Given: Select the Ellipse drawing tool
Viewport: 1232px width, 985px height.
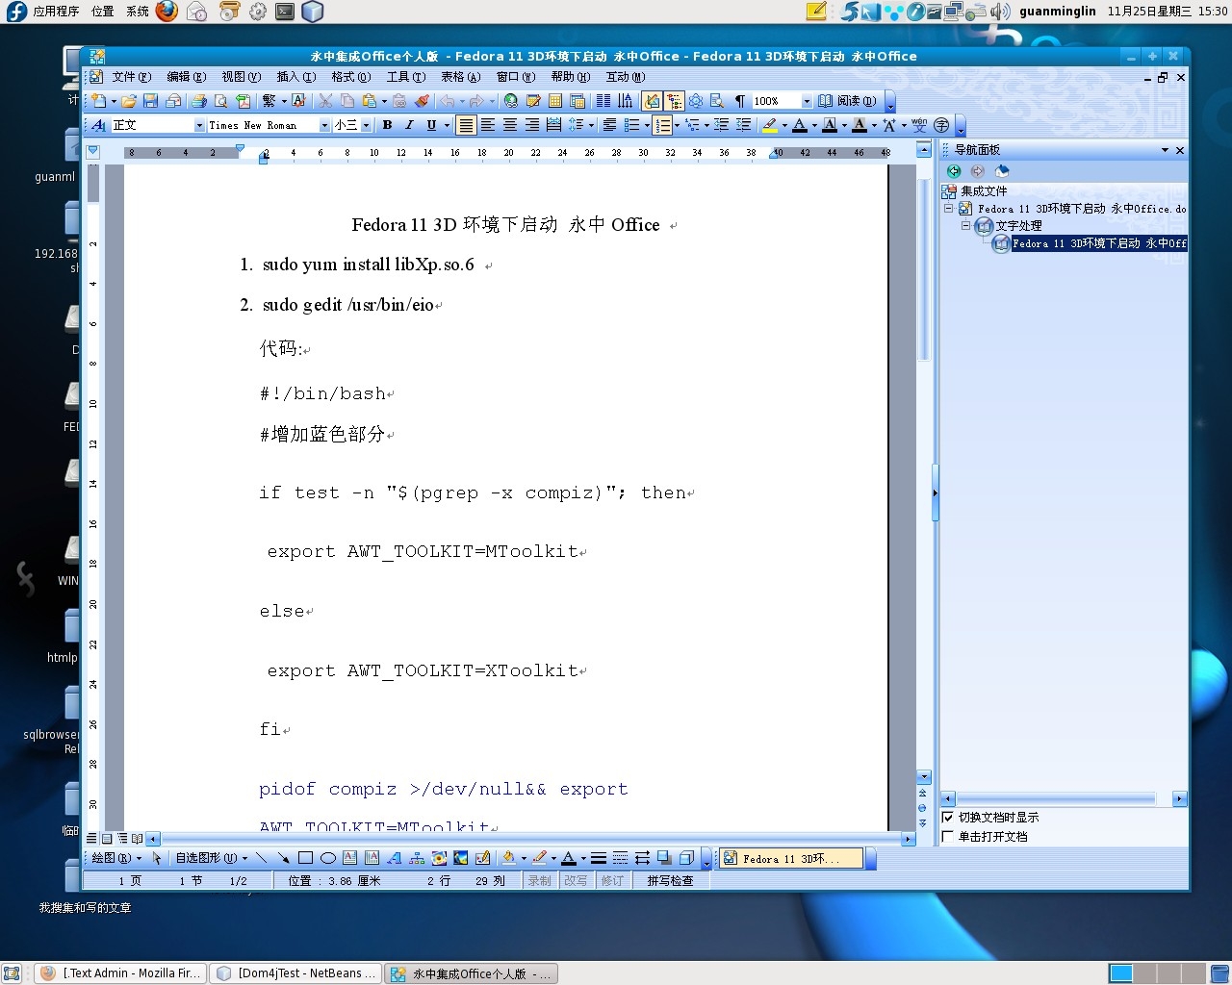Looking at the screenshot, I should (327, 858).
